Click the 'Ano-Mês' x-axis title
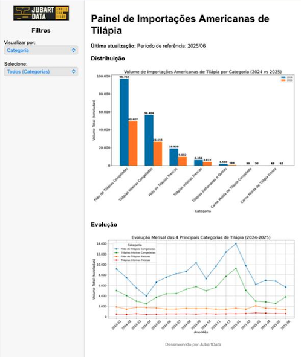301x357 pixels. click(201, 332)
